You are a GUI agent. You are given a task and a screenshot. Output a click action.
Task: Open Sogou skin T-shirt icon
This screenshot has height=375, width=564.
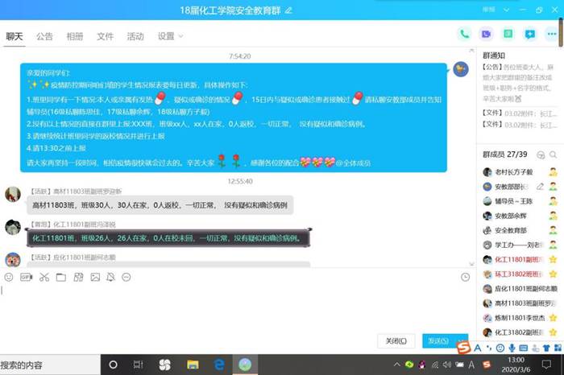click(x=546, y=348)
